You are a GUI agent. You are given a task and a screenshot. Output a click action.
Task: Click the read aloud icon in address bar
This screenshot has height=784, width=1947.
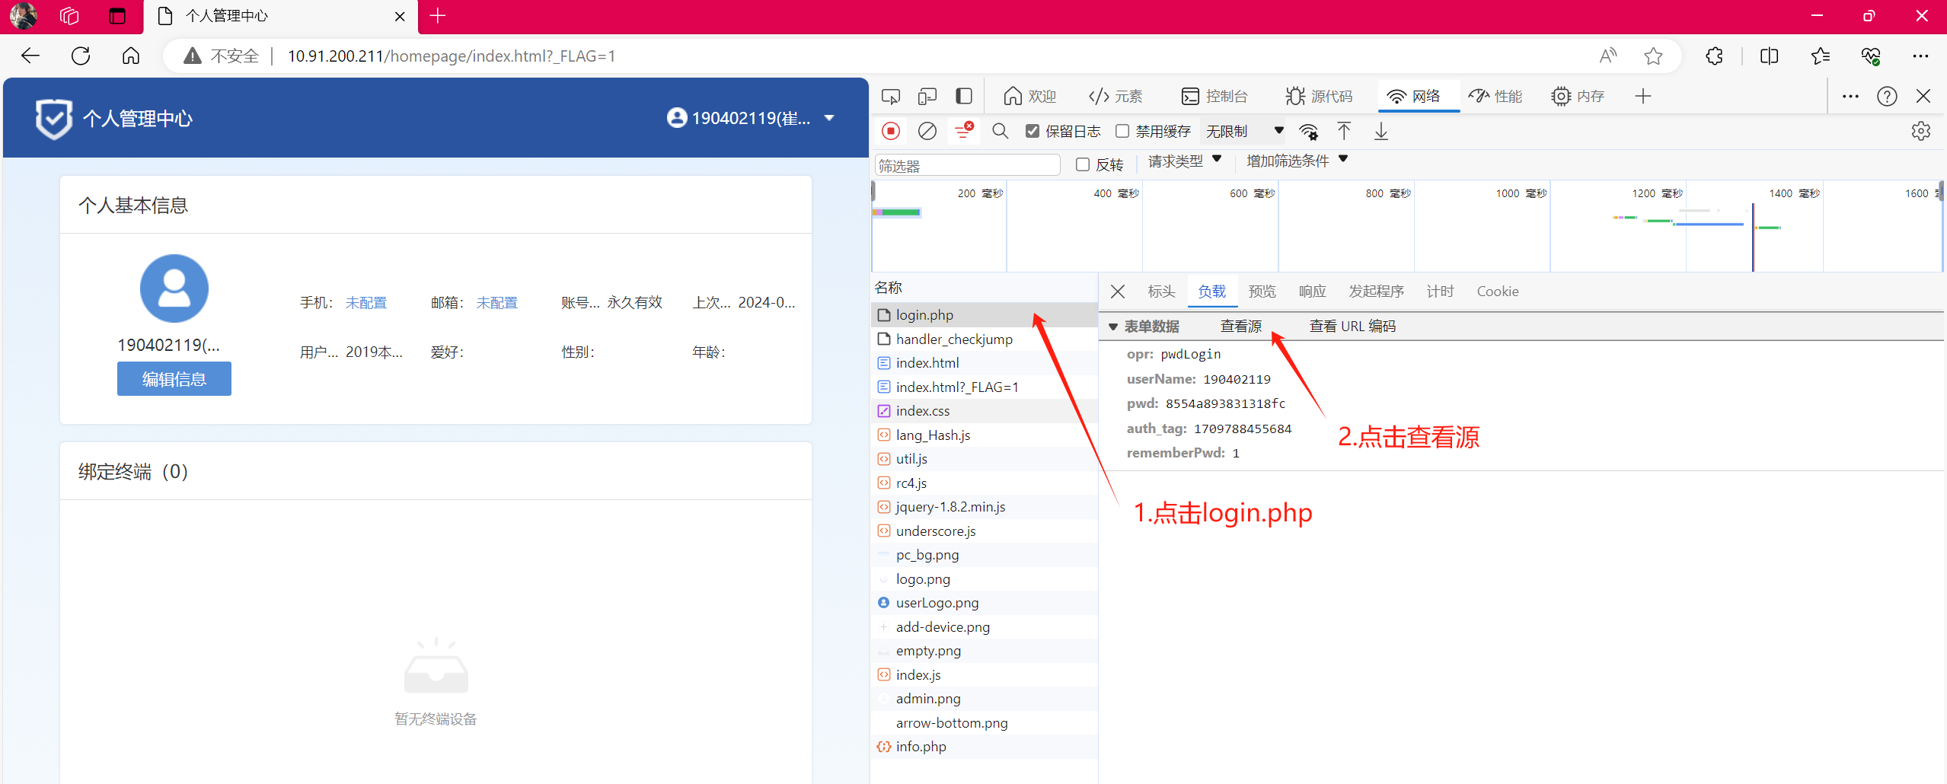(1607, 56)
